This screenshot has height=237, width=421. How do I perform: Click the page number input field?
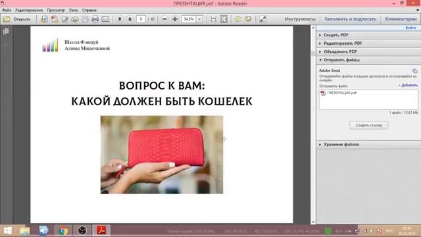141,19
